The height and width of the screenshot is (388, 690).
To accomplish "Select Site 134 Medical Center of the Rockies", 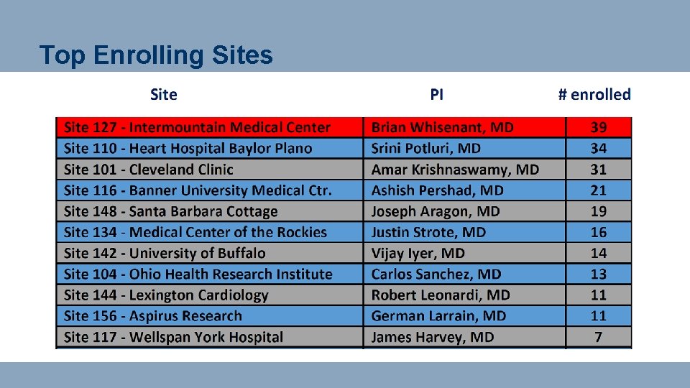I will coord(195,232).
